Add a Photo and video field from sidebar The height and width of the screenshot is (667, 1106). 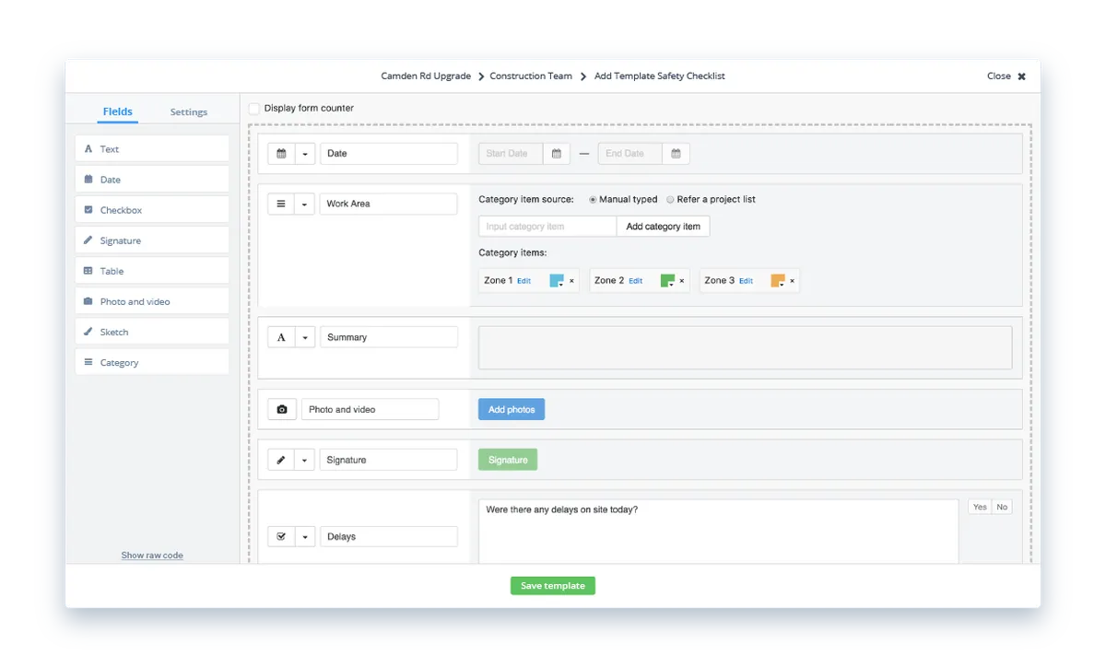tap(152, 301)
